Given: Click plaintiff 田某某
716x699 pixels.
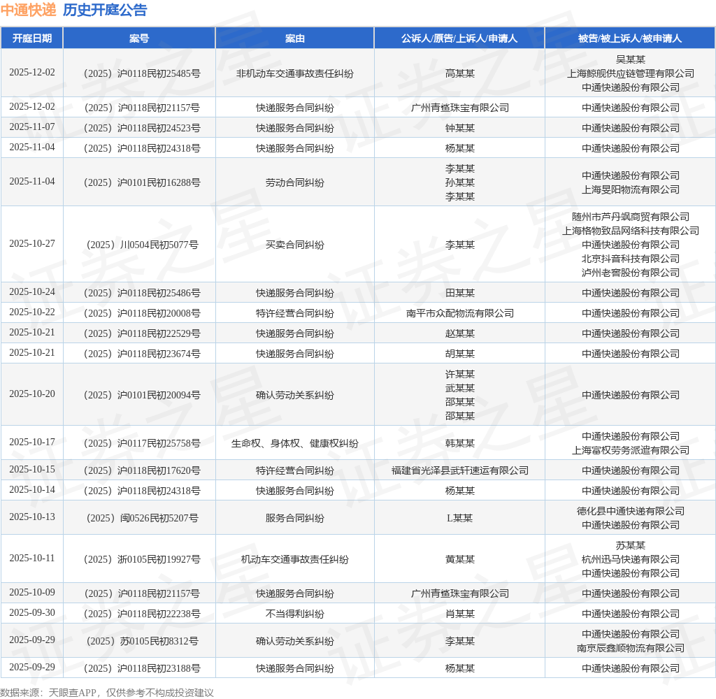Looking at the screenshot, I should click(460, 293).
